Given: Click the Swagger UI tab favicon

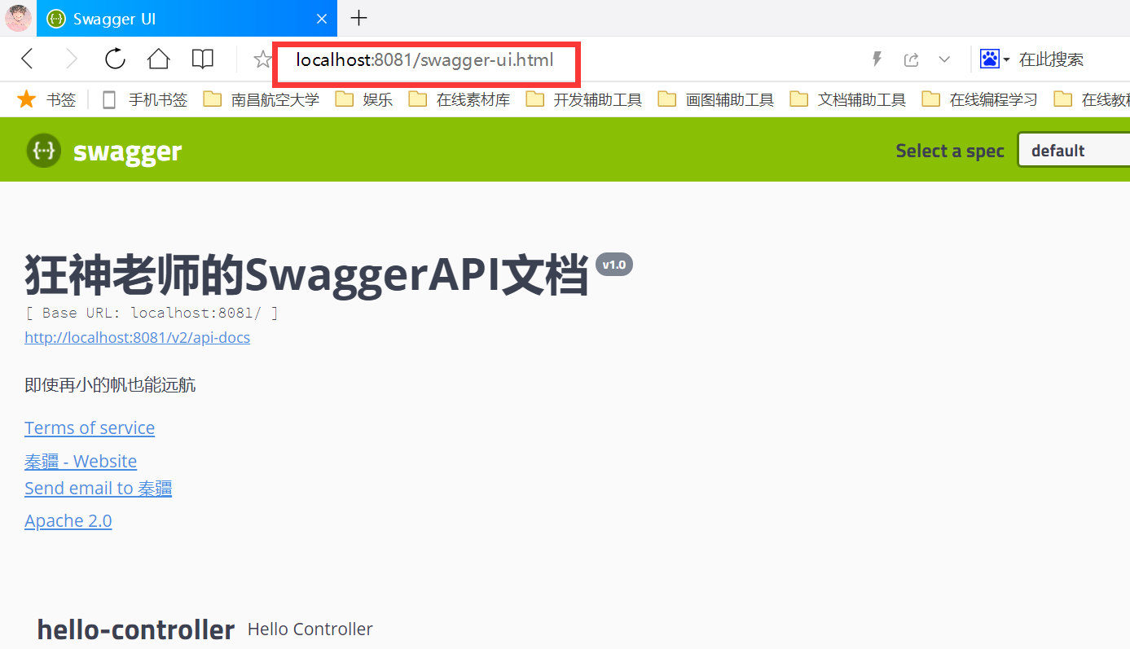Looking at the screenshot, I should coord(56,18).
